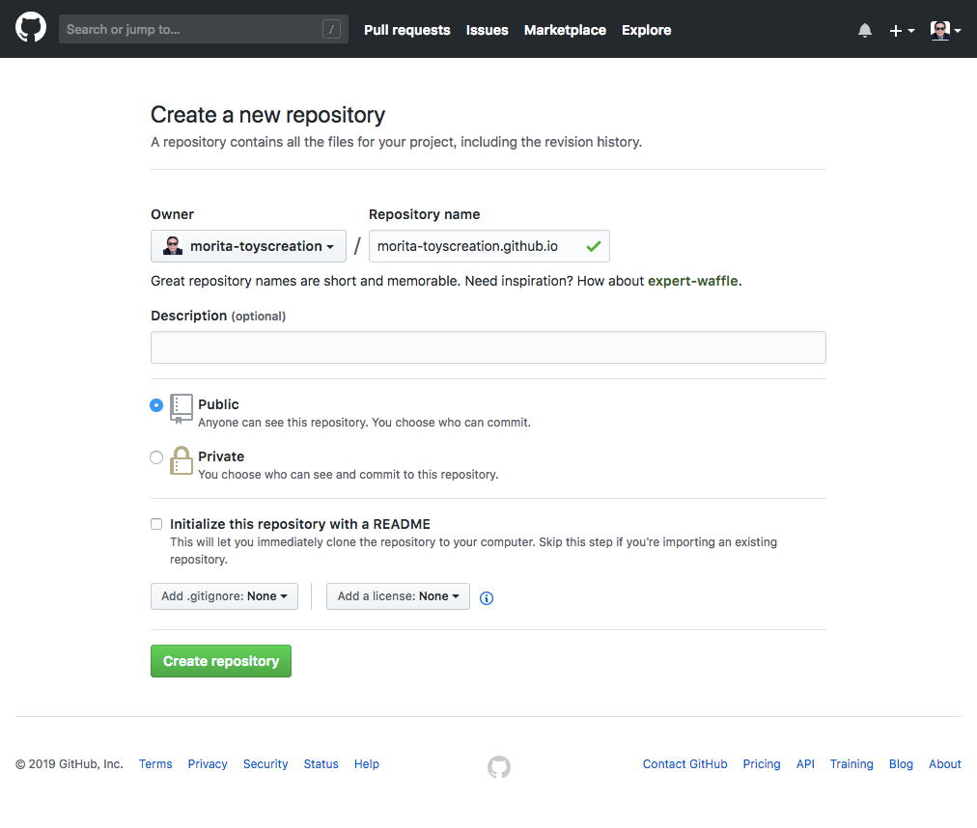Open Add .gitignore dropdown
Image resolution: width=977 pixels, height=828 pixels.
[x=224, y=596]
